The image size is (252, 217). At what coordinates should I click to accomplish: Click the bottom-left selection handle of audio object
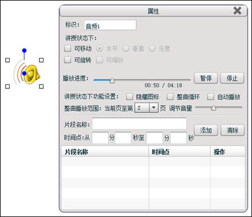click(x=7, y=87)
